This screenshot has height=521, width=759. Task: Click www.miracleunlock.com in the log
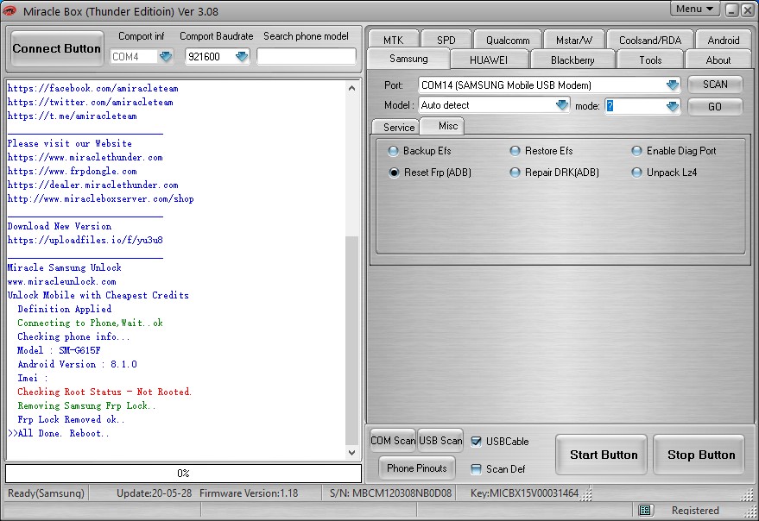tap(62, 281)
